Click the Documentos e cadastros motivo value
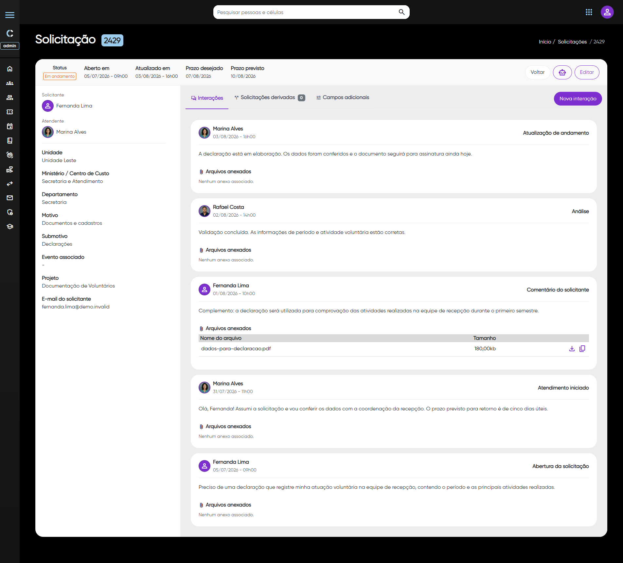The image size is (623, 563). pos(72,223)
